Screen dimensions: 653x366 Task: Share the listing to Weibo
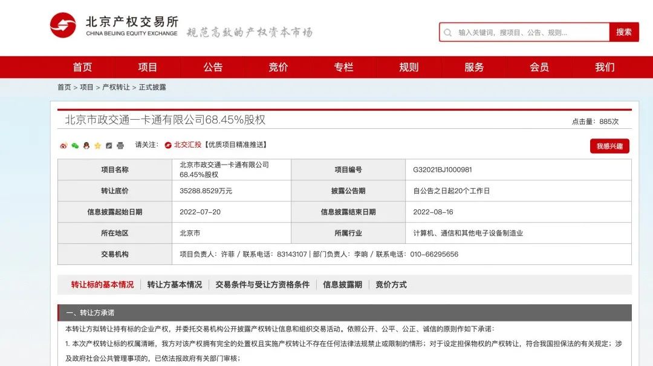coord(63,145)
